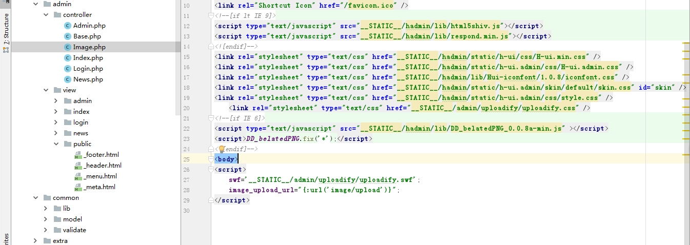This screenshot has width=690, height=245.
Task: Click the model folder icon
Action: [57, 219]
